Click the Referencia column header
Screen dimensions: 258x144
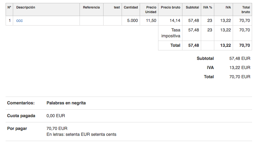pos(91,7)
